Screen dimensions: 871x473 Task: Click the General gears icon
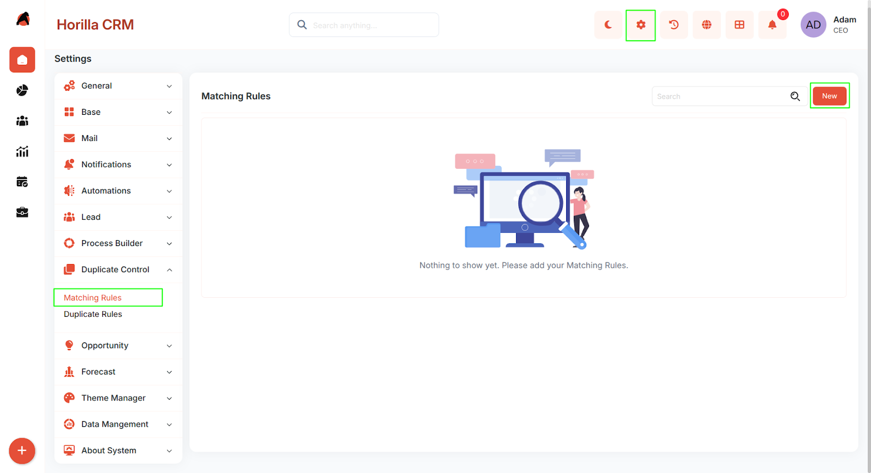(x=69, y=86)
